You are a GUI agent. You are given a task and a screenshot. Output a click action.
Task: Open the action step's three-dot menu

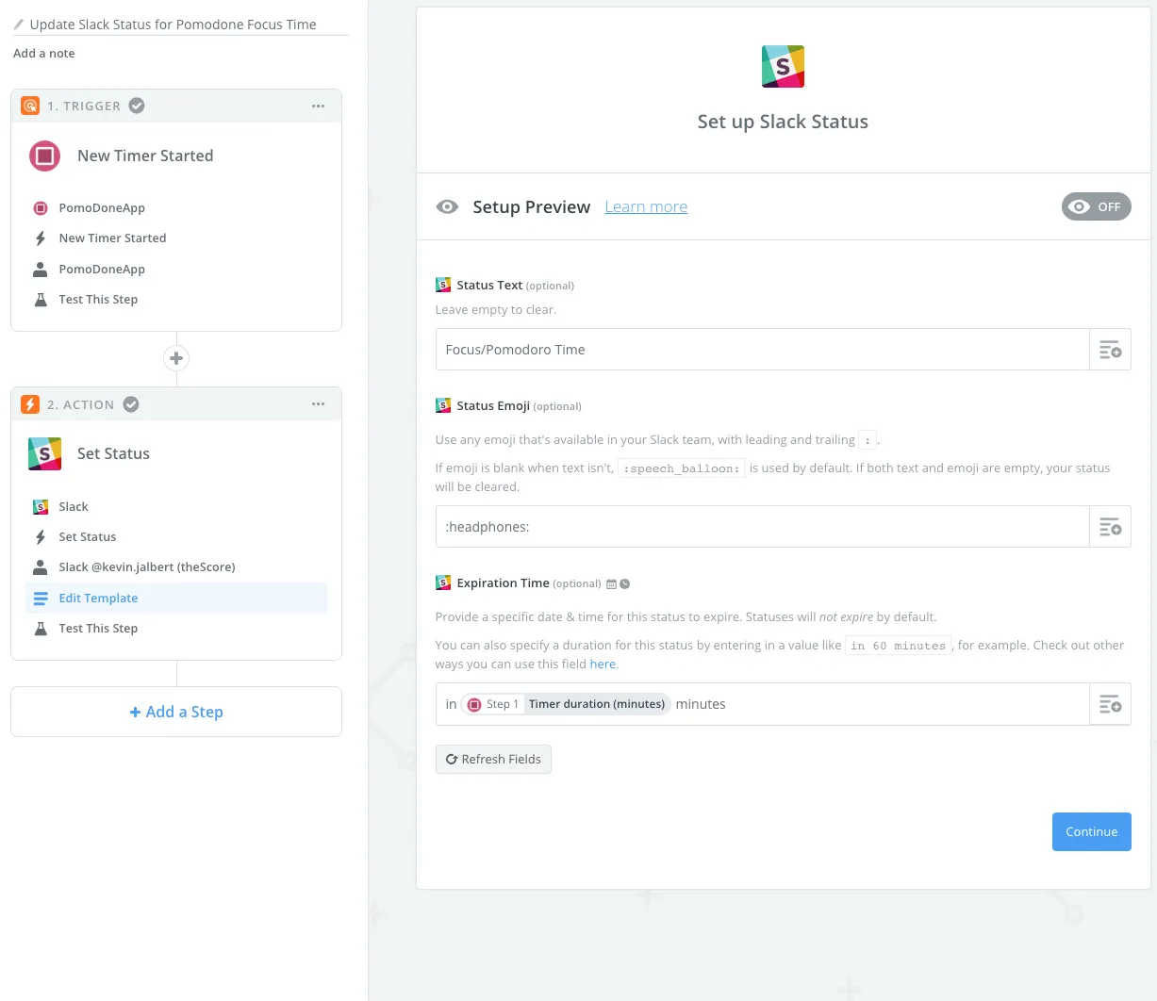319,404
